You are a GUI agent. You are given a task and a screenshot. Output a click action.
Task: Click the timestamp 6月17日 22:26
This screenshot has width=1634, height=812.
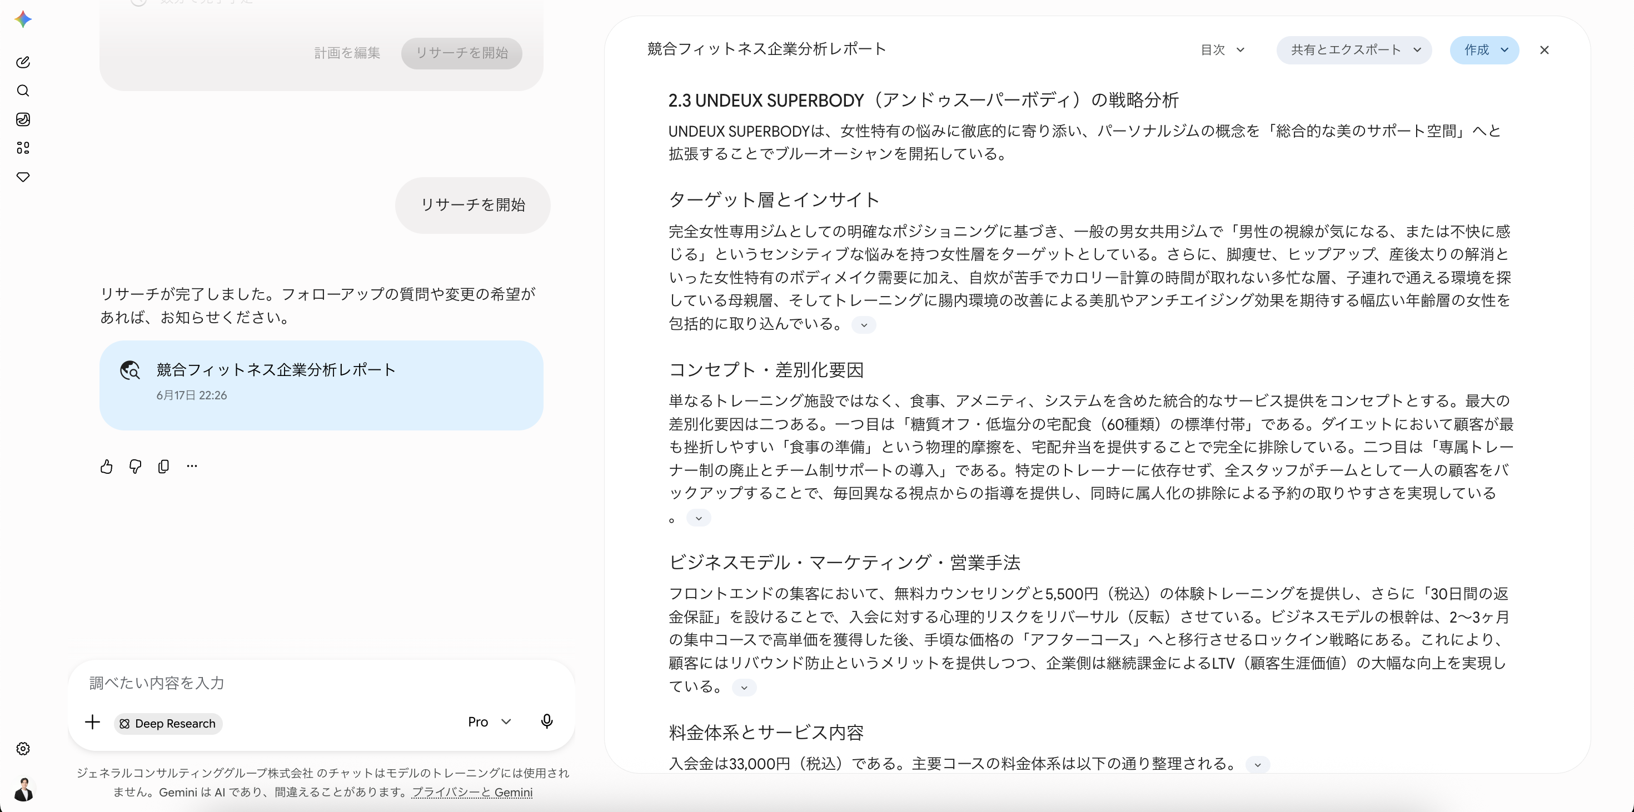click(x=192, y=395)
